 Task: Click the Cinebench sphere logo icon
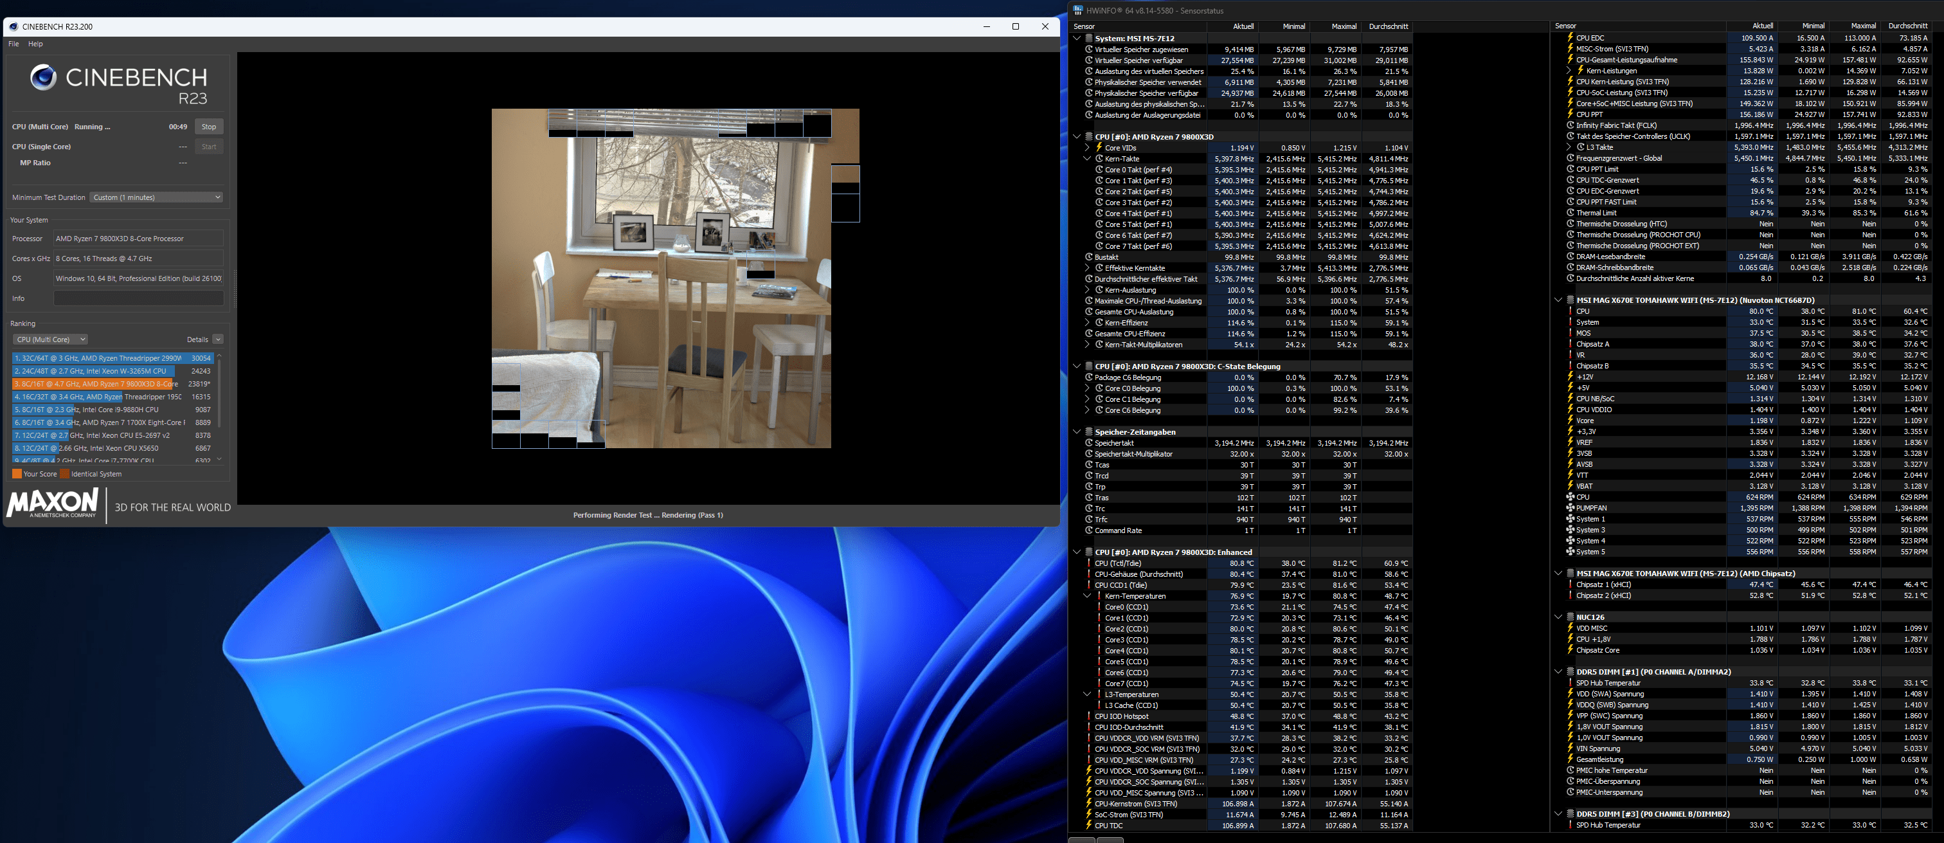coord(43,77)
